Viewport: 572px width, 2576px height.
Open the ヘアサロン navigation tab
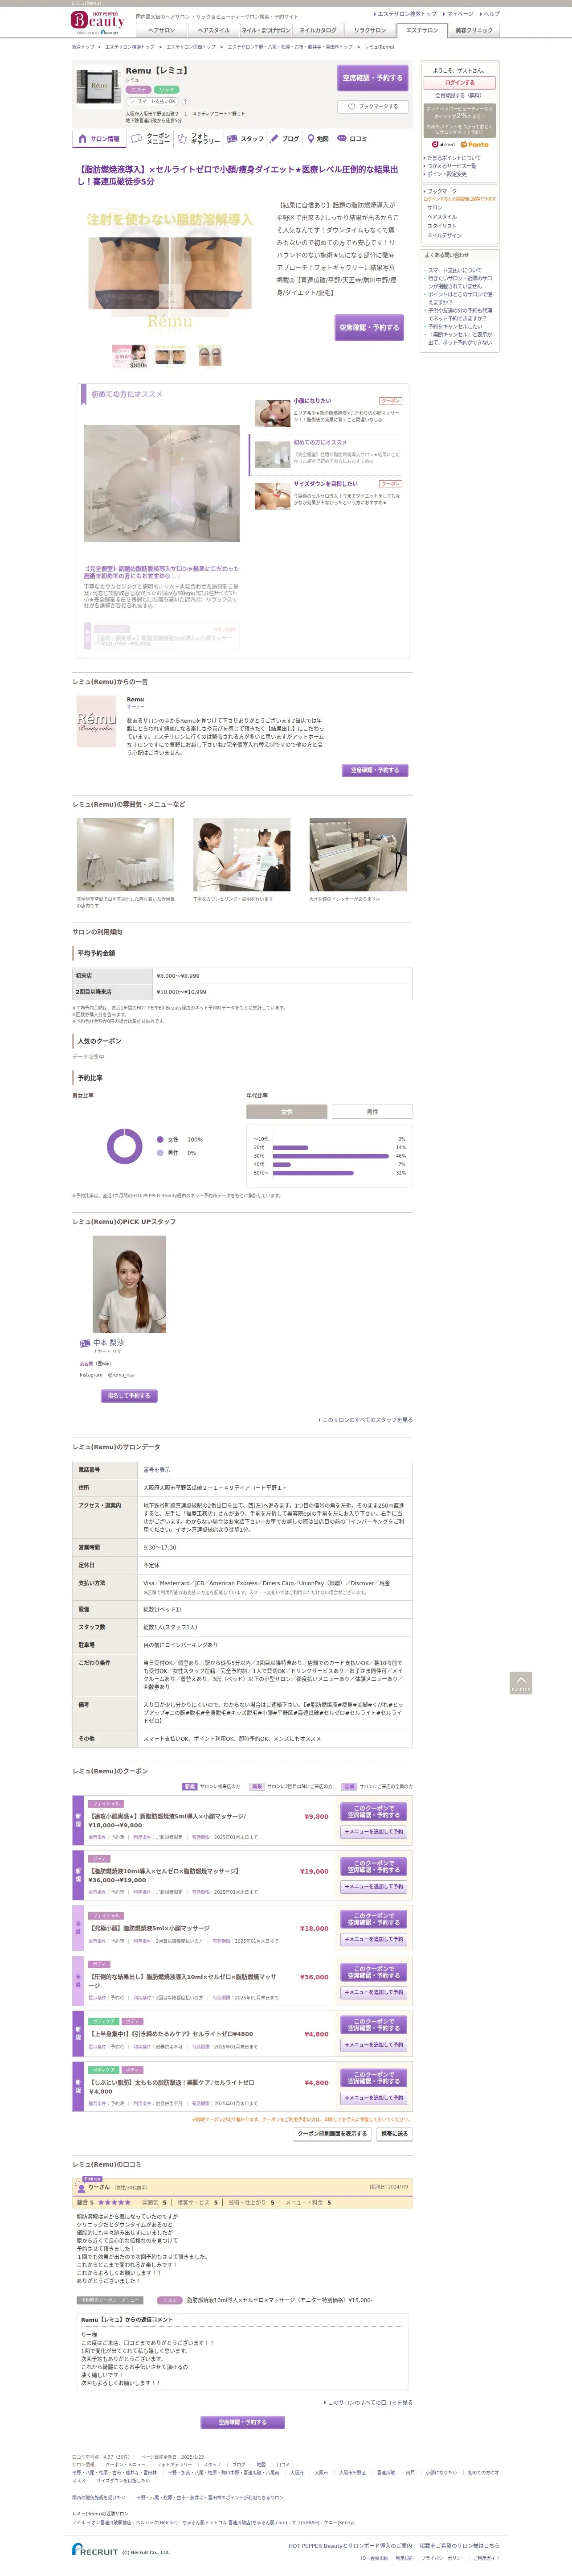point(161,30)
